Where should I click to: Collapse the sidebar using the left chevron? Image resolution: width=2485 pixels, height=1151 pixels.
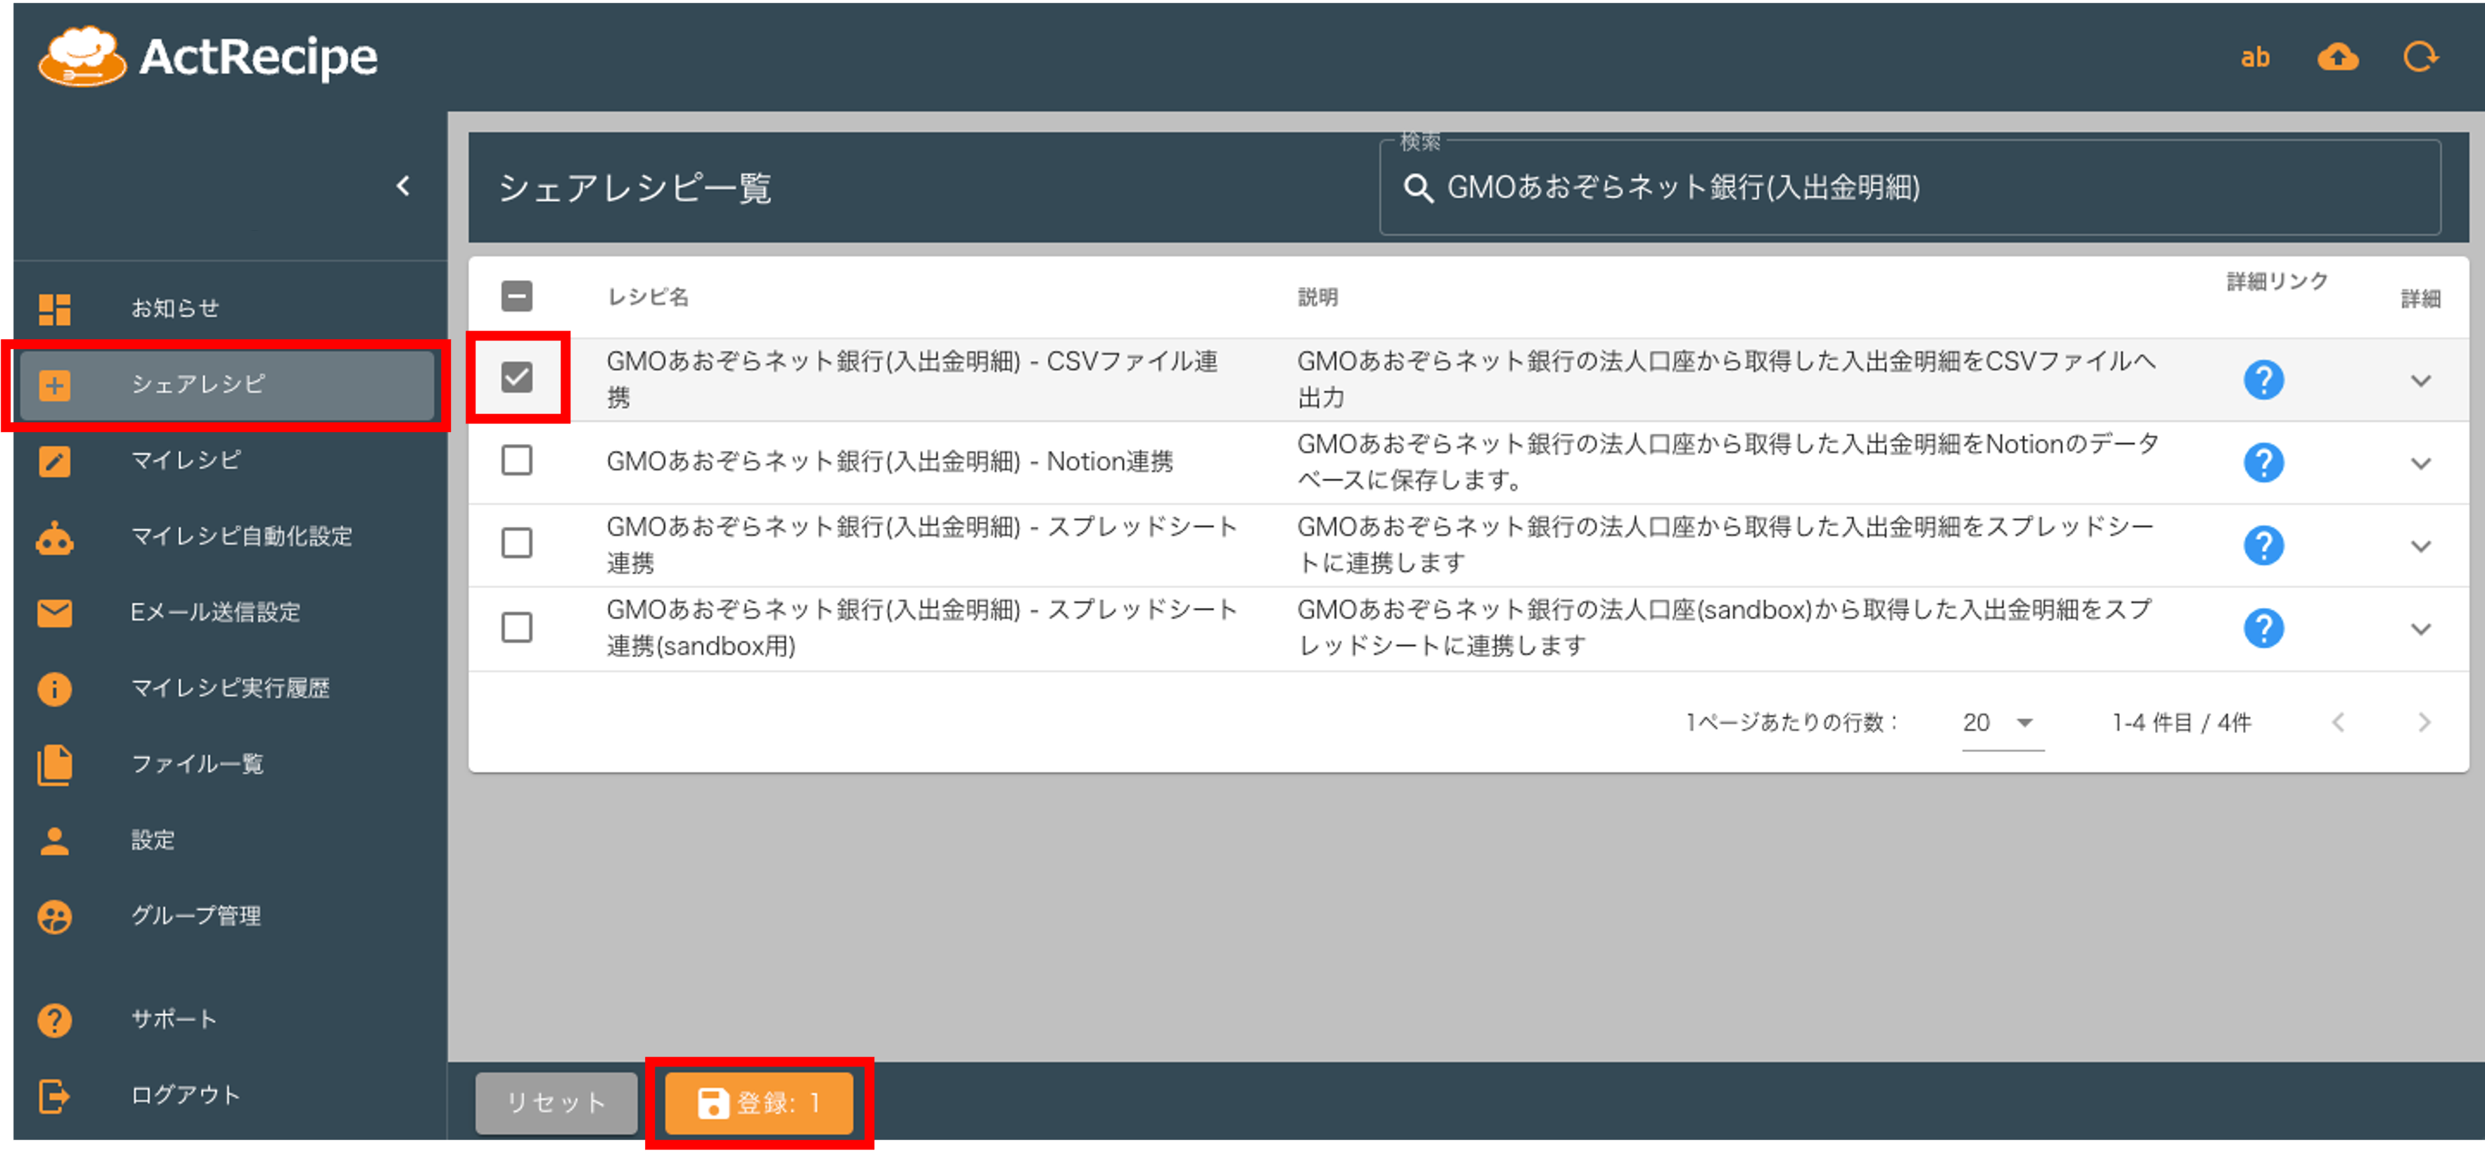[404, 186]
